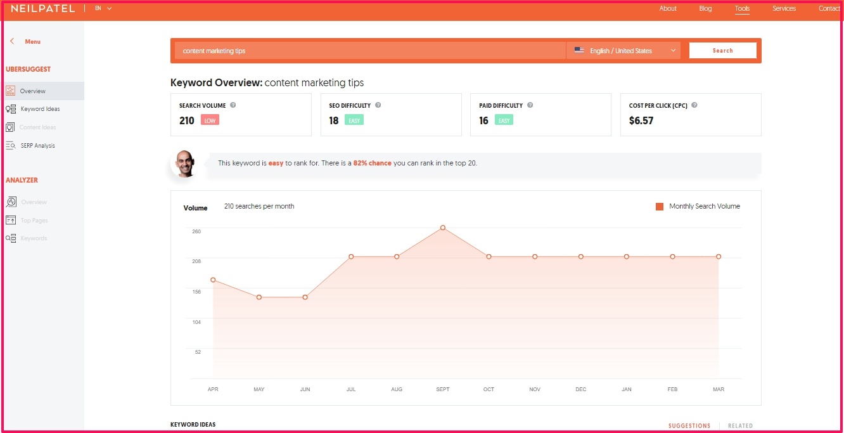Click the "210 searches per month" text
The height and width of the screenshot is (433, 844).
pyautogui.click(x=259, y=206)
